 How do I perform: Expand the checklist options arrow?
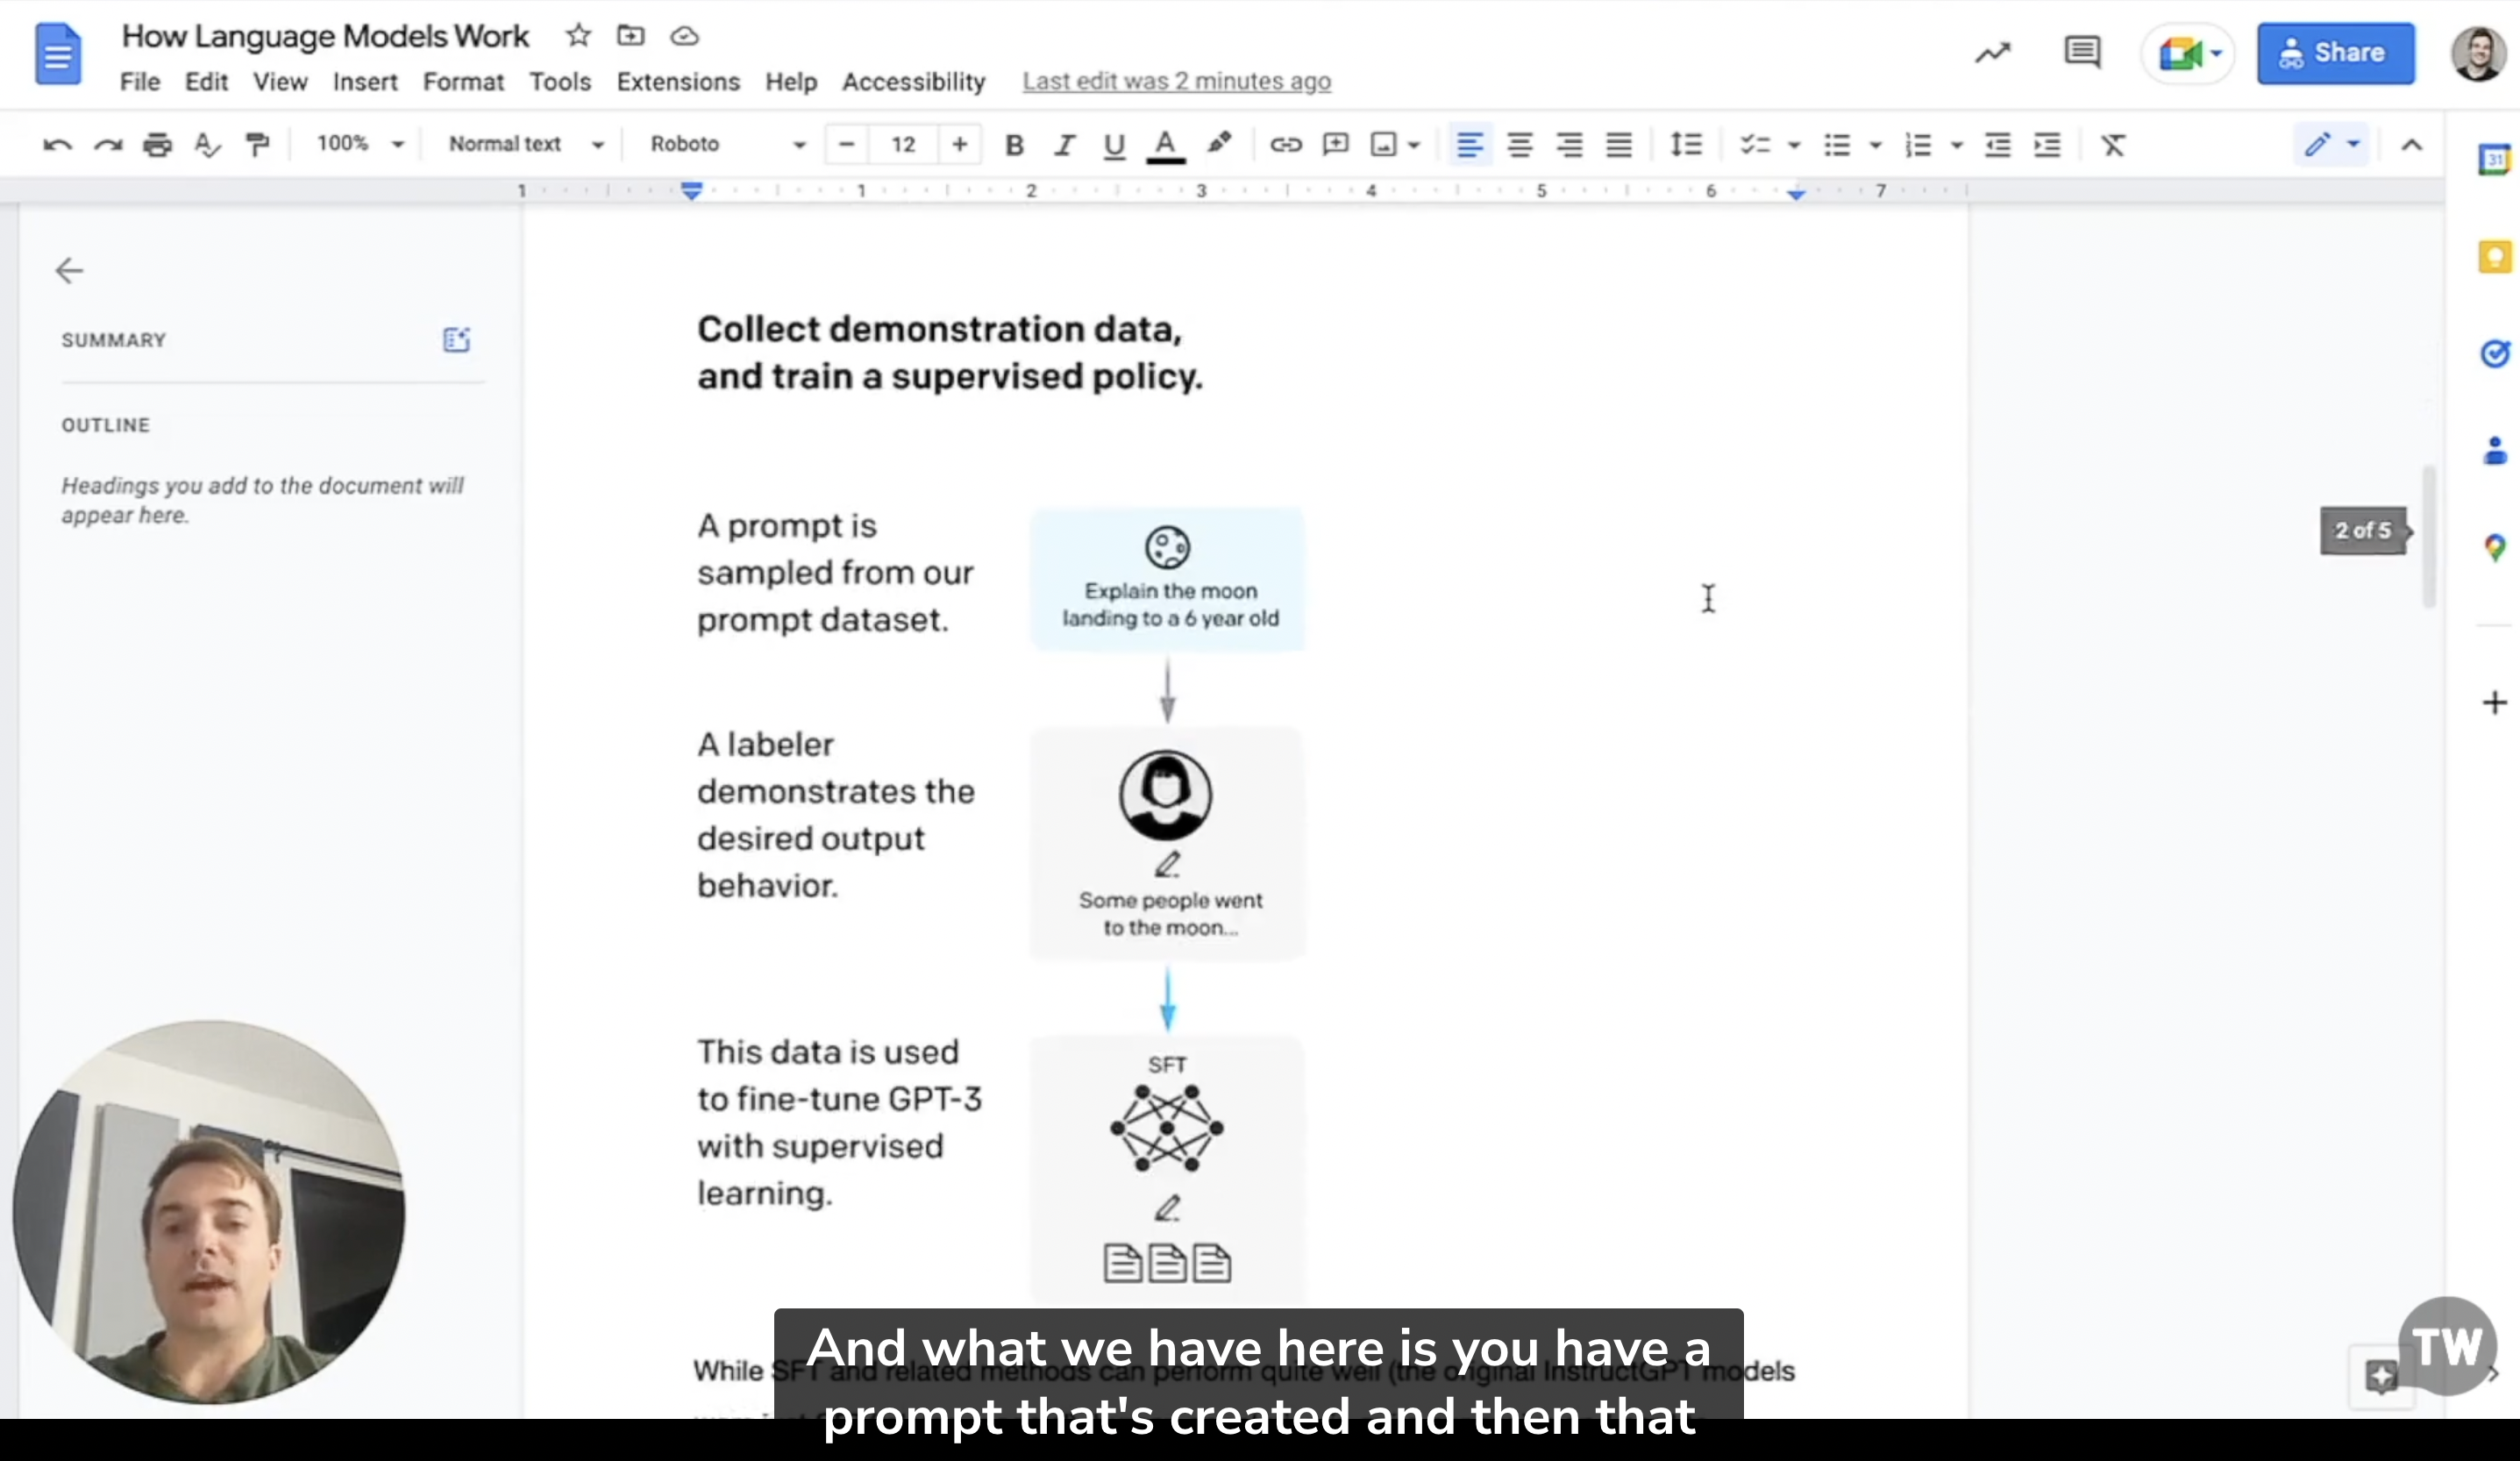pos(1794,145)
